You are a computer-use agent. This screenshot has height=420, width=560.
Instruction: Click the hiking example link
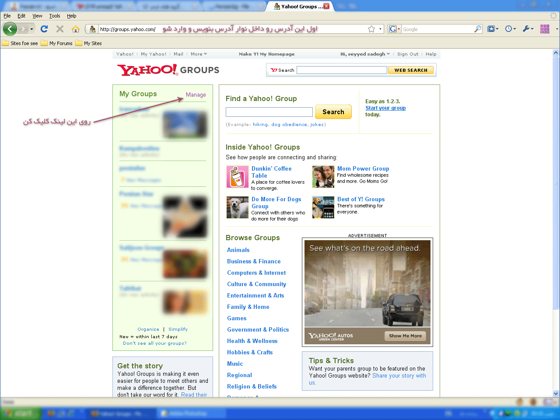(x=260, y=125)
